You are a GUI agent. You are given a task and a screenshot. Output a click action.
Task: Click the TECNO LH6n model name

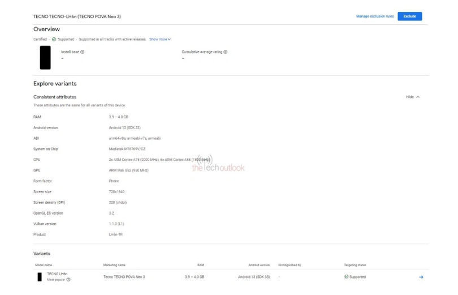57,274
